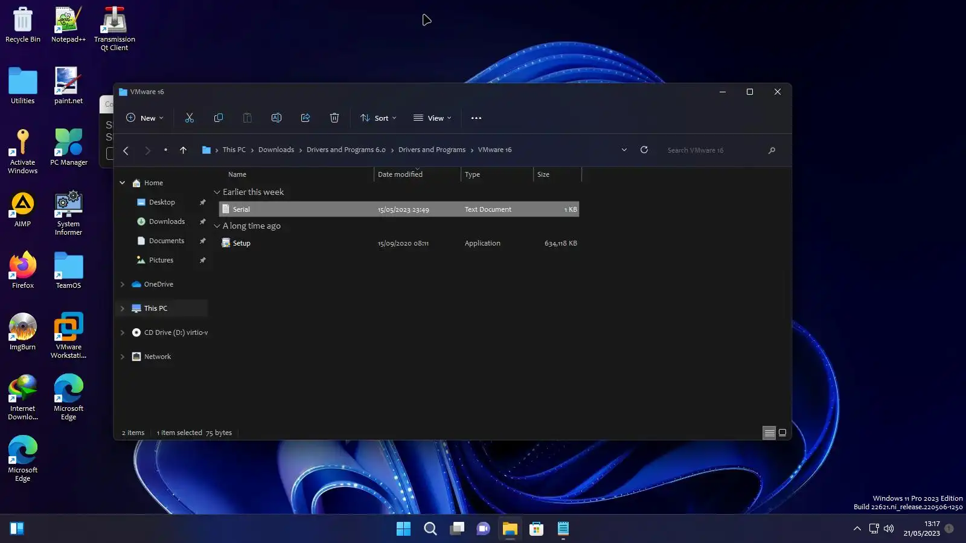Switch to details view in status bar
Screen dimensions: 966x543
click(769, 433)
